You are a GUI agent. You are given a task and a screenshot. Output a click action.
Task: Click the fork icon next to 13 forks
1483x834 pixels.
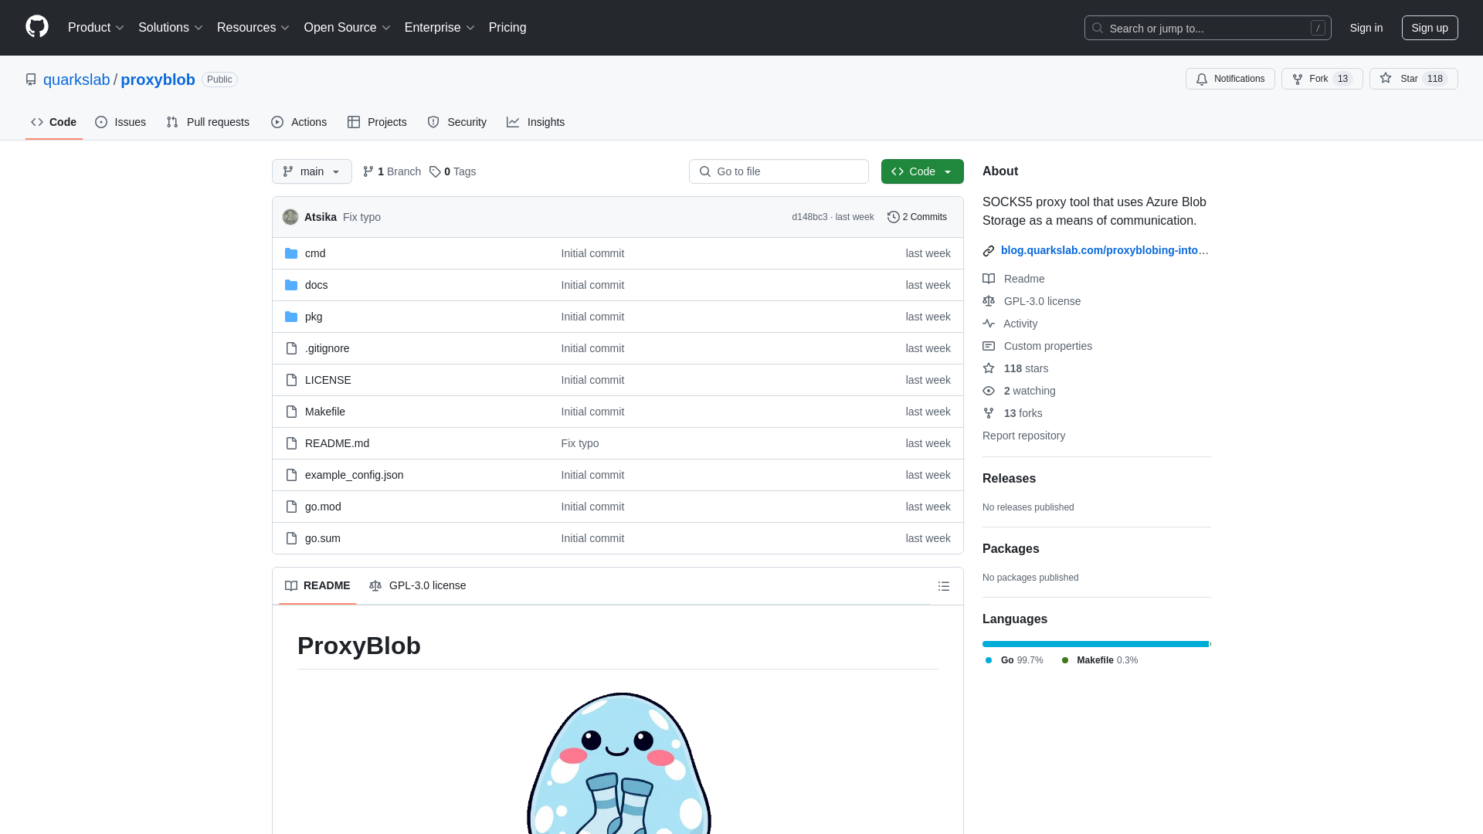pyautogui.click(x=989, y=413)
